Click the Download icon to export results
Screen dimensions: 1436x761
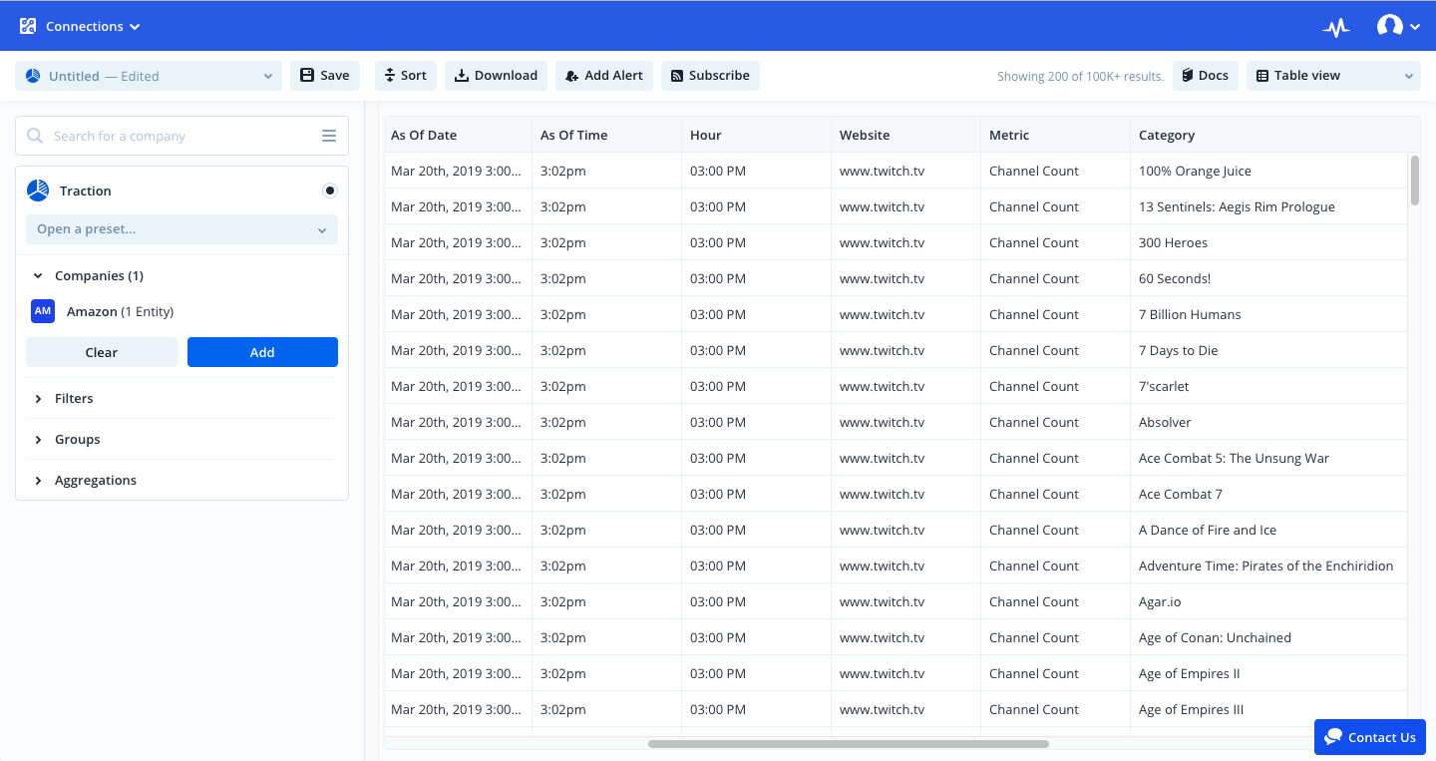[462, 75]
